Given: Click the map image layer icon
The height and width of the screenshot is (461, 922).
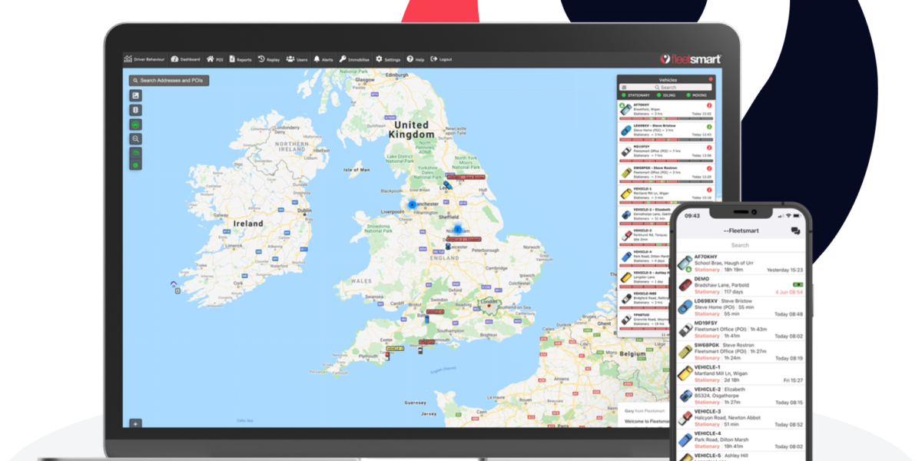Looking at the screenshot, I should (x=135, y=95).
